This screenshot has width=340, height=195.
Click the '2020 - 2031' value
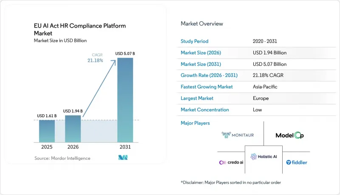(265, 41)
